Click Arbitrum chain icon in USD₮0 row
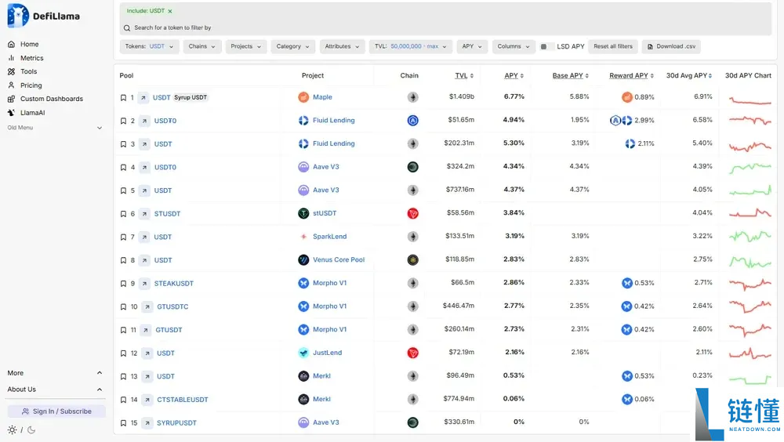This screenshot has height=442, width=784. (x=412, y=121)
